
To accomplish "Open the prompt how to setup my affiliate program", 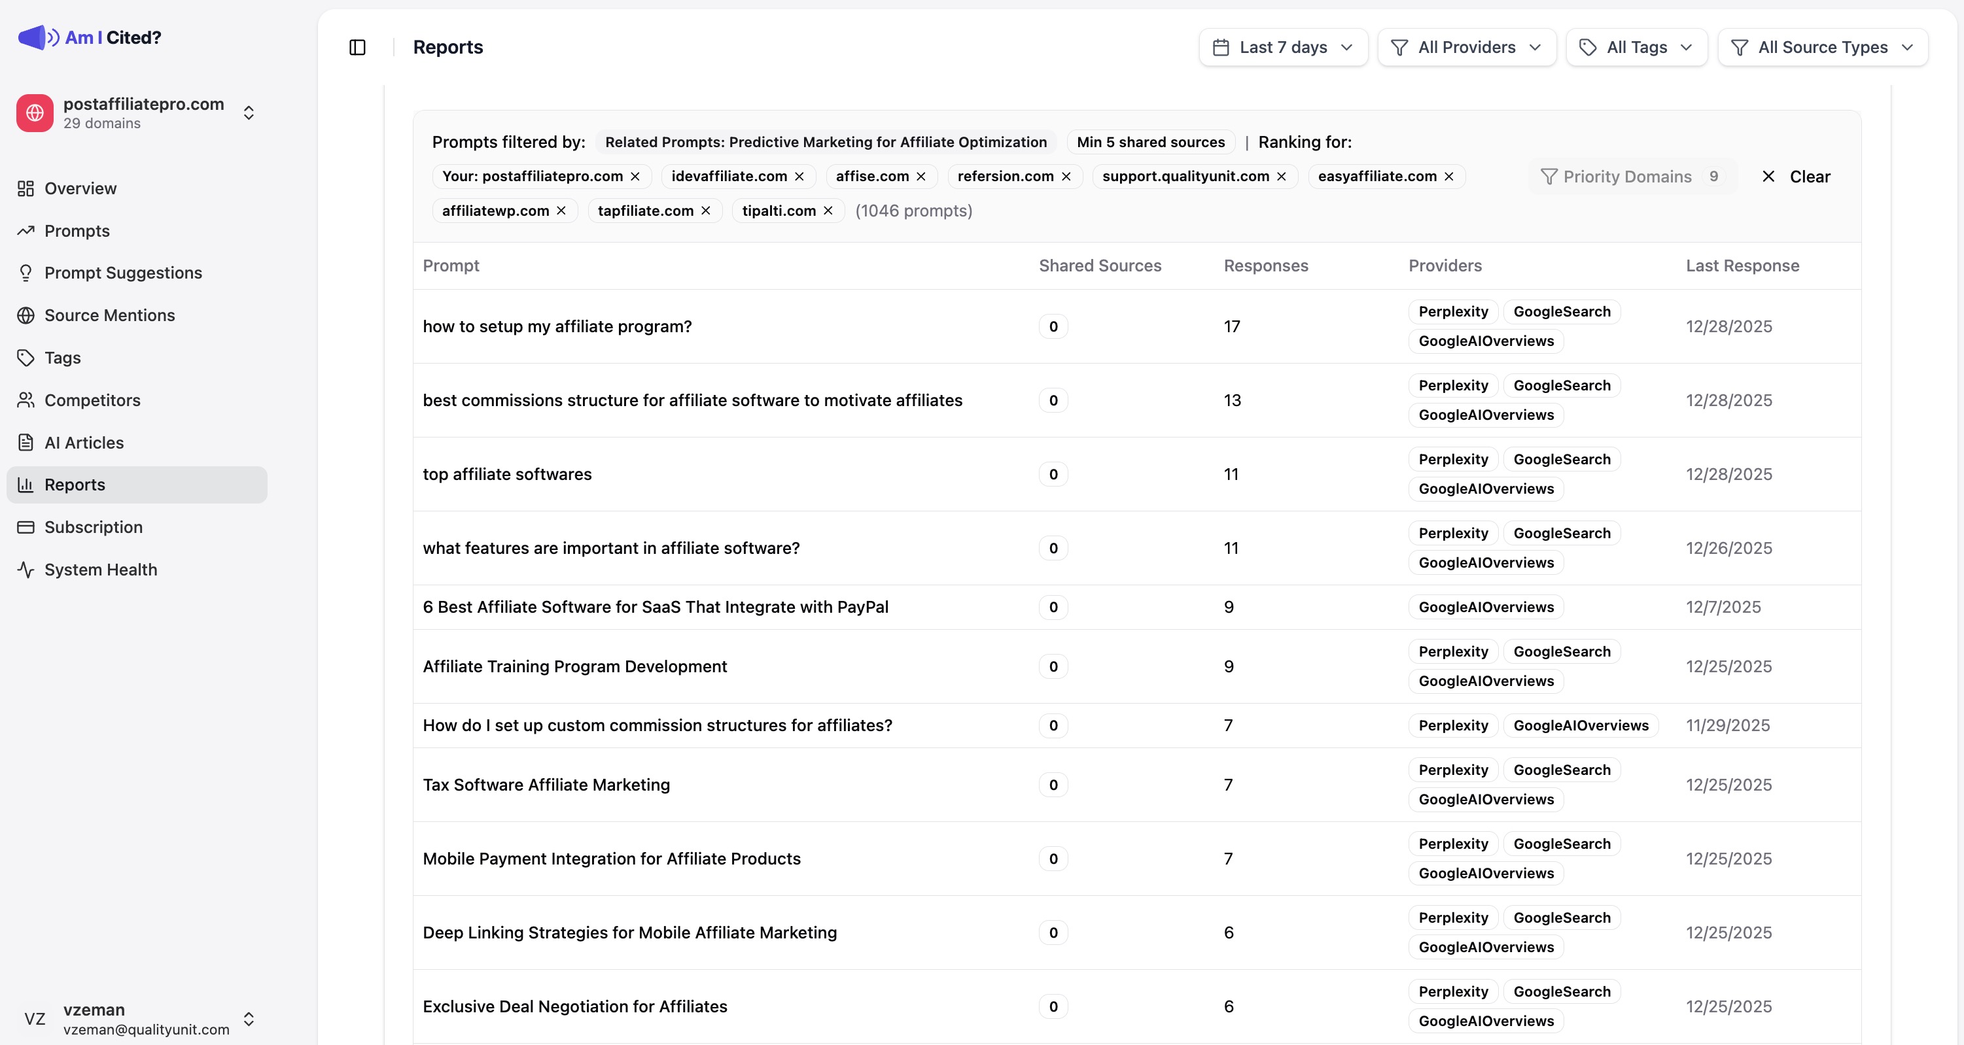I will [x=557, y=326].
